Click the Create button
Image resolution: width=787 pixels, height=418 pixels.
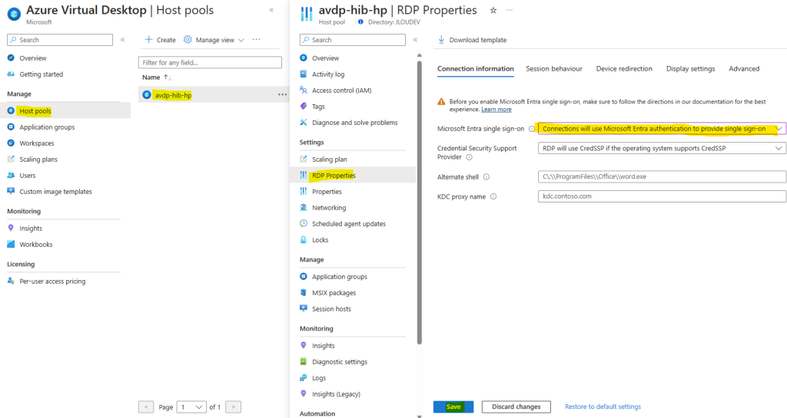[160, 40]
